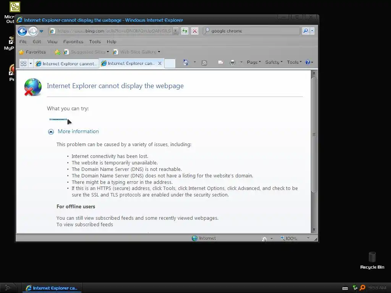391x293 pixels.
Task: Click the Forward arrow button
Action: (x=33, y=31)
